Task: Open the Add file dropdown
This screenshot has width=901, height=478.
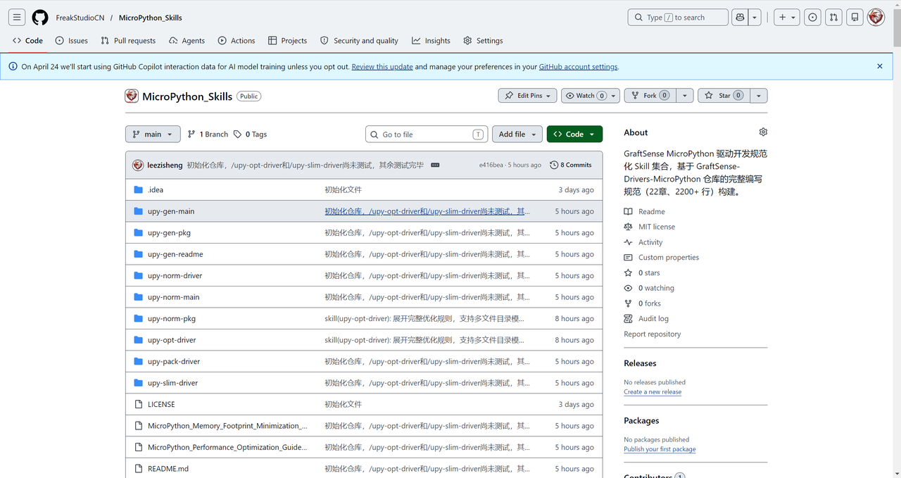Action: [517, 134]
